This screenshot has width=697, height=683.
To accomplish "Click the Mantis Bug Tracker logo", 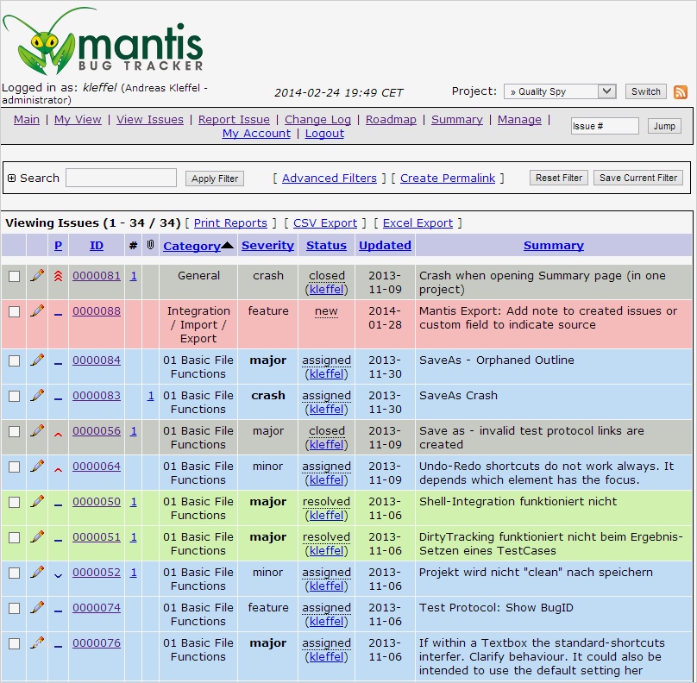I will pos(104,41).
